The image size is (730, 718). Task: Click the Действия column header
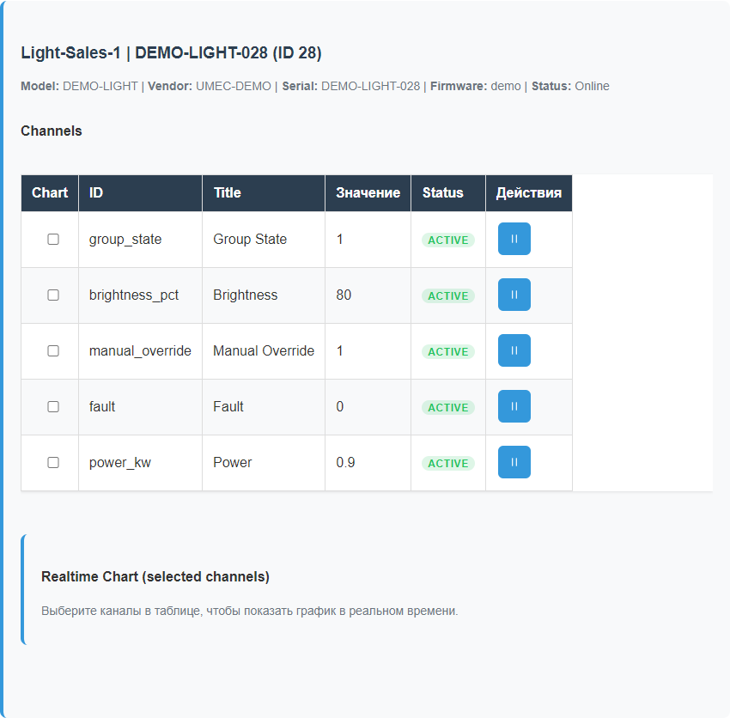pos(528,192)
